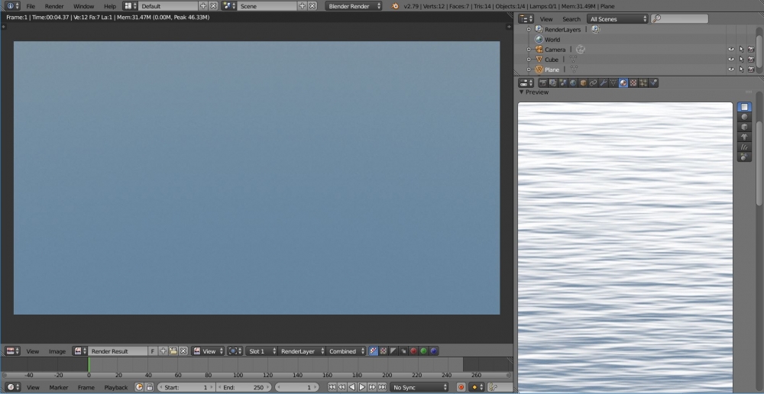The height and width of the screenshot is (394, 764).
Task: Open the No Sync playback dropdown
Action: pyautogui.click(x=419, y=387)
